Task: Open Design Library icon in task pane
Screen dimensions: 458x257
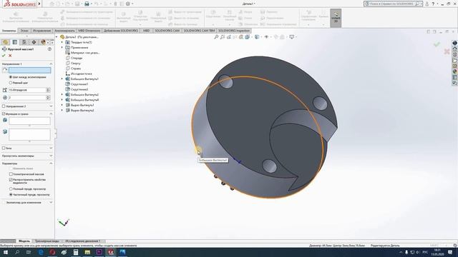Action: pos(455,54)
